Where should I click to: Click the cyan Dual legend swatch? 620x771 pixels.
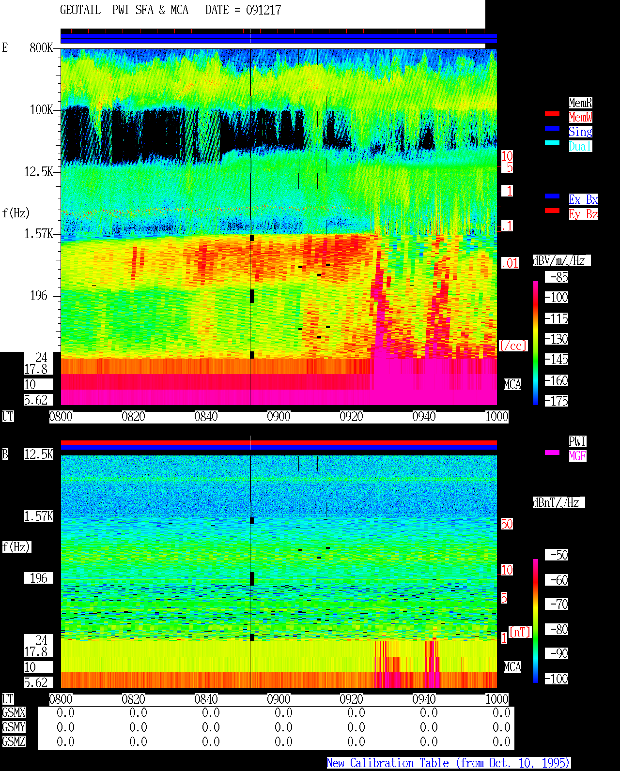(x=552, y=143)
